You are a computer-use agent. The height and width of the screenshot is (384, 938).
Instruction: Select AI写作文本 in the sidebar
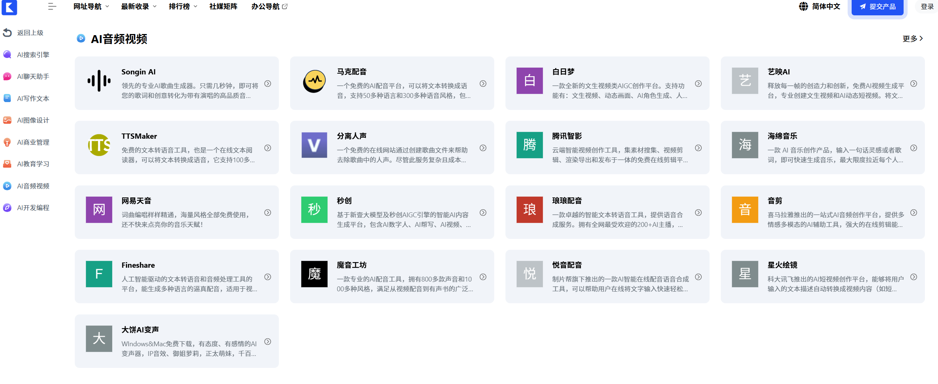pyautogui.click(x=26, y=99)
